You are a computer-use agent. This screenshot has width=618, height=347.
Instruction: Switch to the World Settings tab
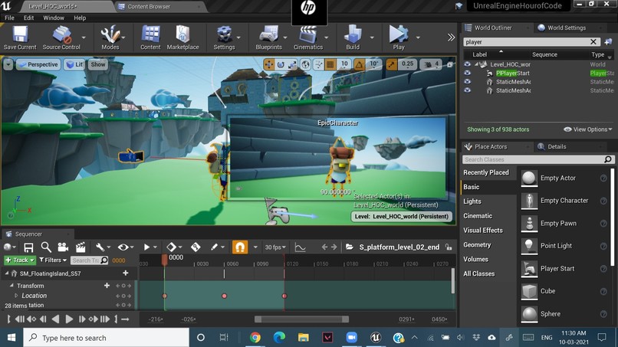[567, 28]
